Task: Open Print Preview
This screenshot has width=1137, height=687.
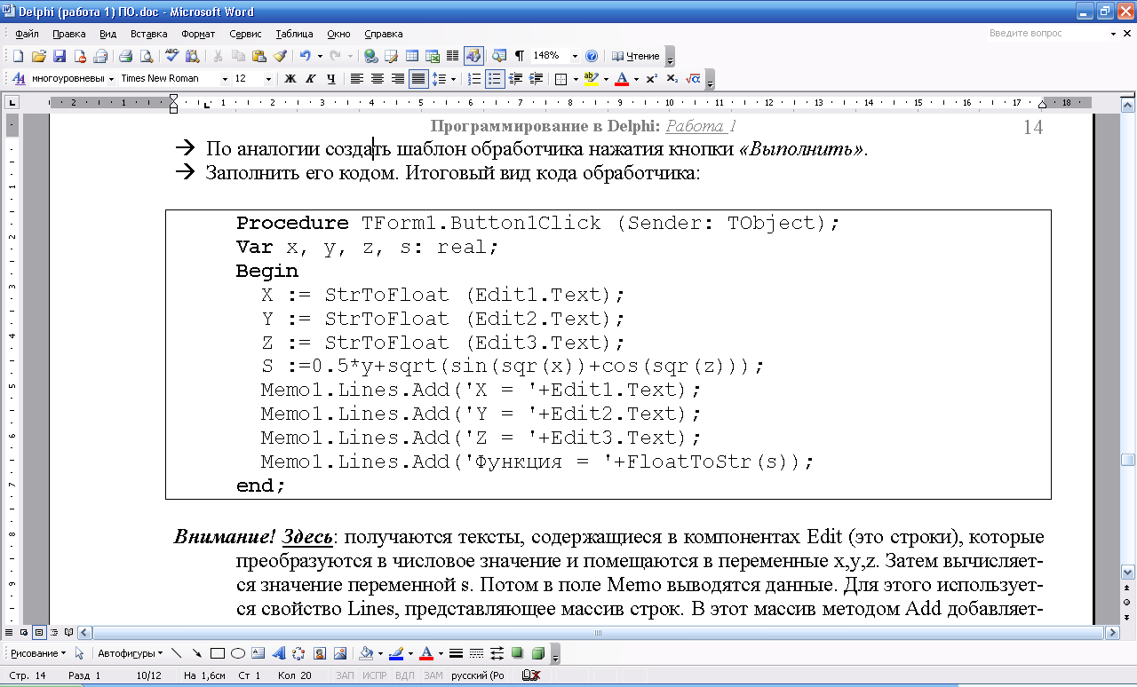Action: point(146,56)
